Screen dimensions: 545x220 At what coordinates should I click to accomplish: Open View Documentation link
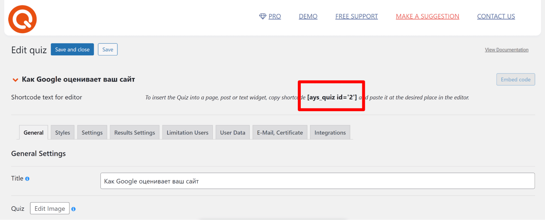(507, 50)
